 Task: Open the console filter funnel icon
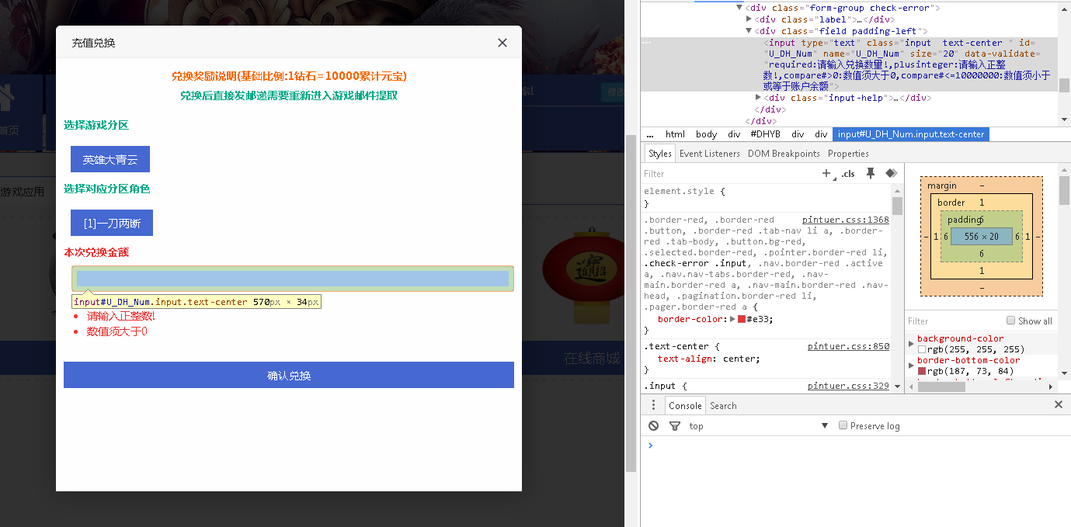675,426
